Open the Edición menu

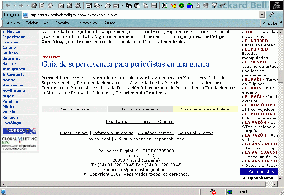click(32, 23)
